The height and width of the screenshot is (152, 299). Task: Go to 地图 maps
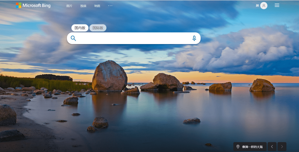(x=97, y=6)
